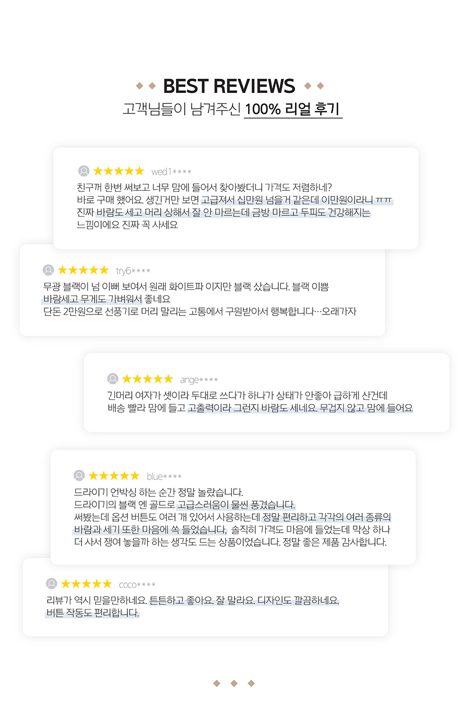
Task: Open the coco**** reviewer username
Action: point(137,585)
